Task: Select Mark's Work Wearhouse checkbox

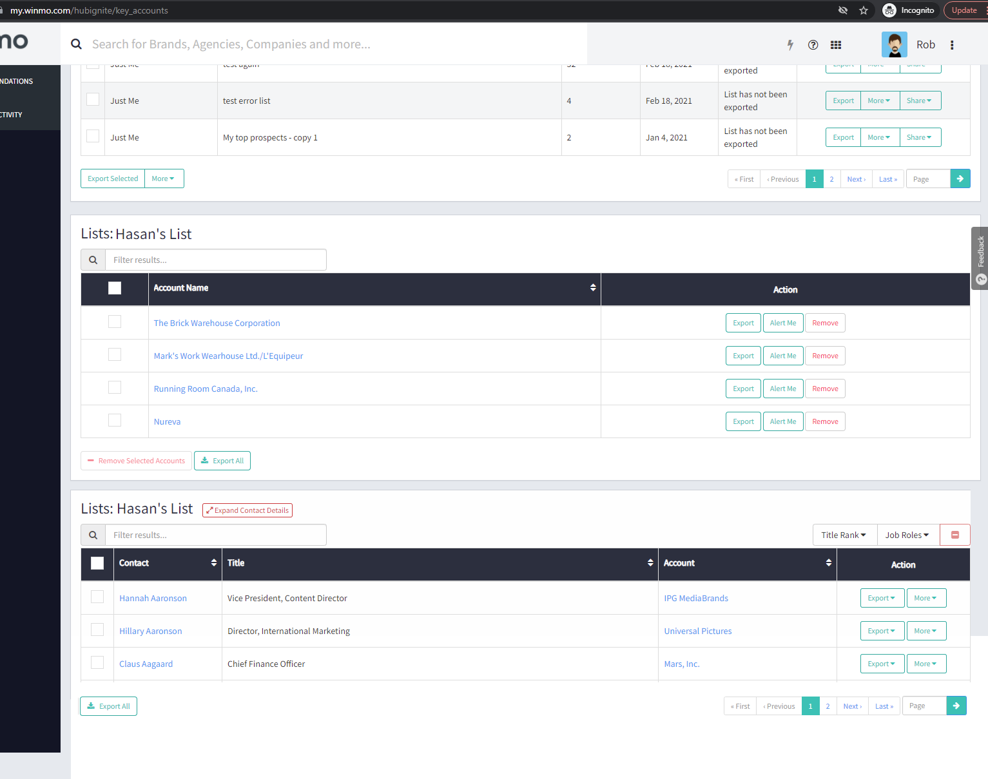Action: pyautogui.click(x=115, y=354)
